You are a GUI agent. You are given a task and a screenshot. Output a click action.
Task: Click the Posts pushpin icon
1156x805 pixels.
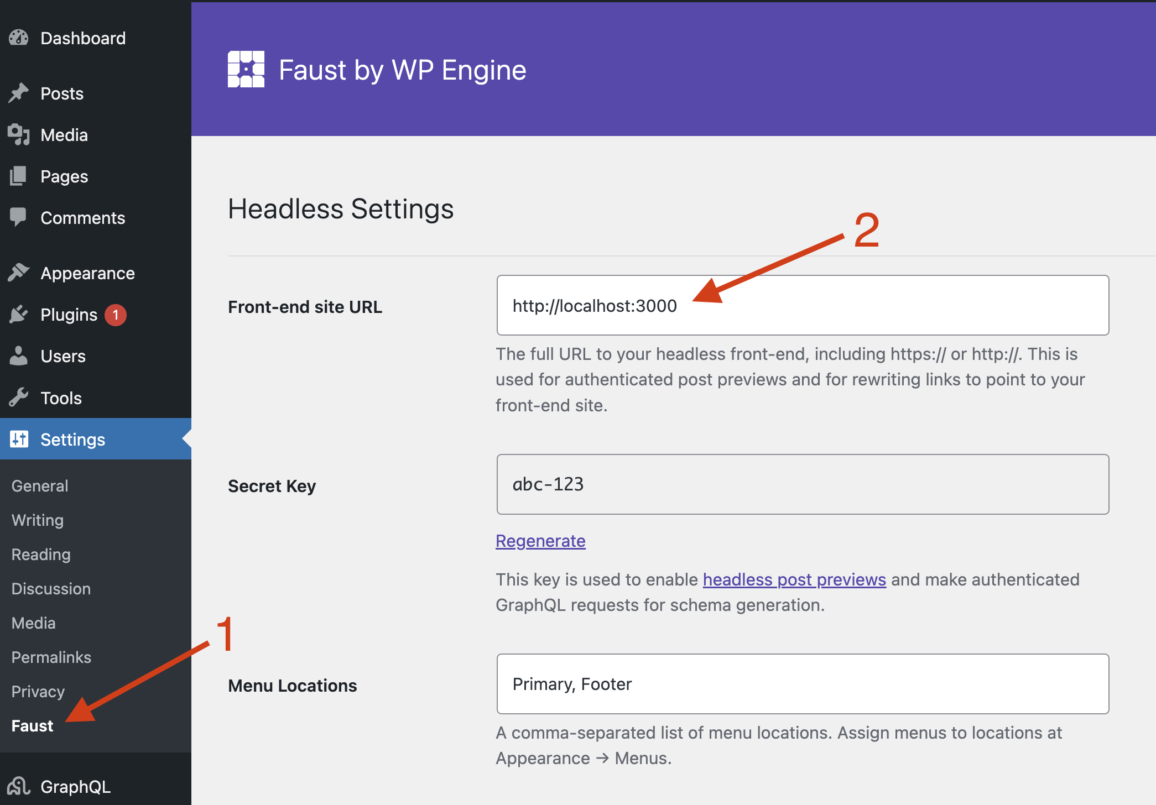pyautogui.click(x=18, y=93)
